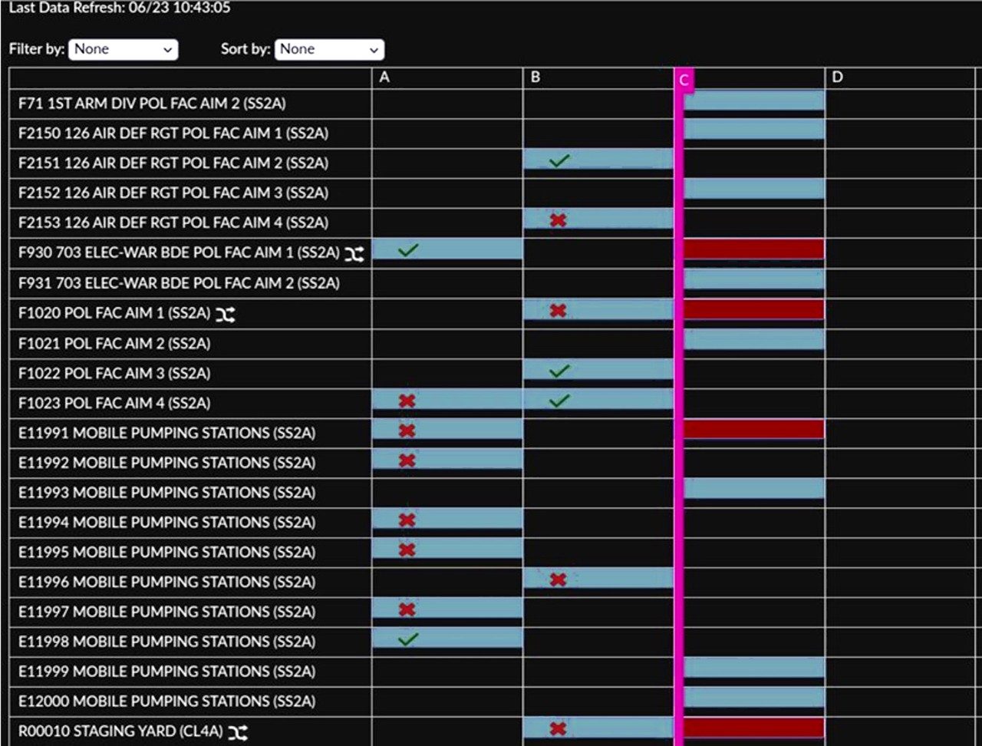Image resolution: width=982 pixels, height=746 pixels.
Task: Select E12000 MOBILE PUMPING STATIONS row label
Action: 166,701
